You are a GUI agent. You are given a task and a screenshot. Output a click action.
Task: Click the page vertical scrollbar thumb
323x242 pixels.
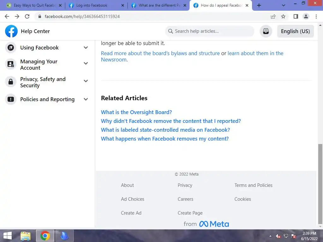click(320, 184)
